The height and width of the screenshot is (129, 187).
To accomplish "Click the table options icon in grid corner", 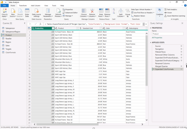I will (29, 28).
